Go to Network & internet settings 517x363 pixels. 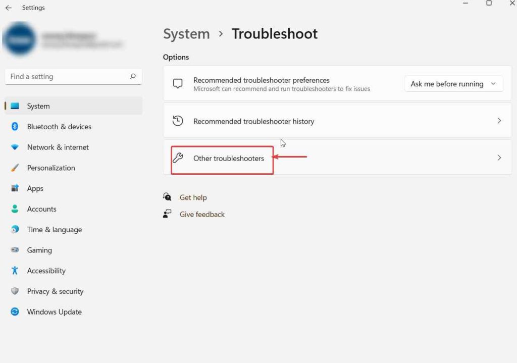click(73, 147)
